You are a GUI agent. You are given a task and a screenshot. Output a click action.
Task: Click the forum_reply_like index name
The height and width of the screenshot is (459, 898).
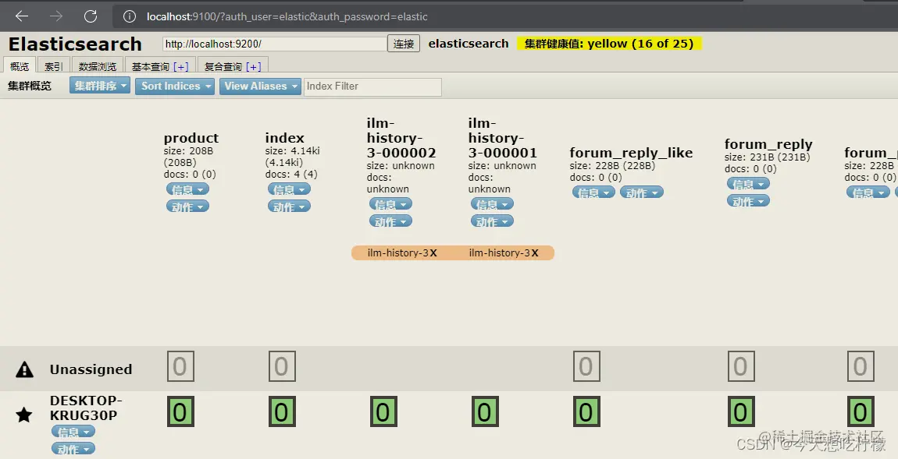tap(631, 153)
